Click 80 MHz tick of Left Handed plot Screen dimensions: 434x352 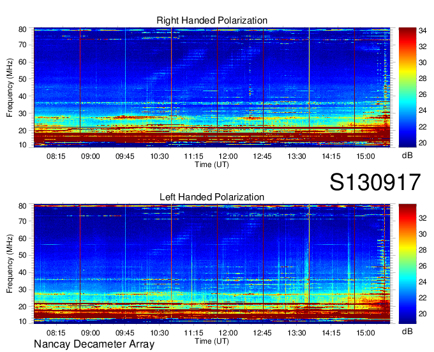(x=22, y=206)
